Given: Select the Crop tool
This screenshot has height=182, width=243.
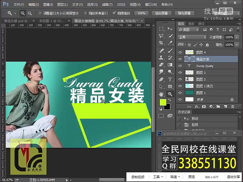Looking at the screenshot, I should 161,43.
